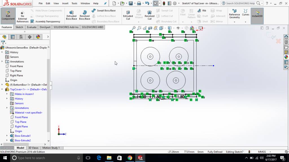Click the Undo icon

pyautogui.click(x=147, y=3)
